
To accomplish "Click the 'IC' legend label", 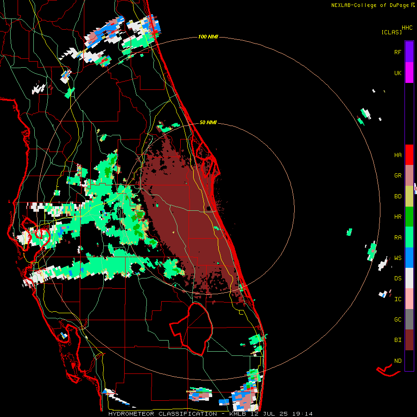I will [x=398, y=299].
